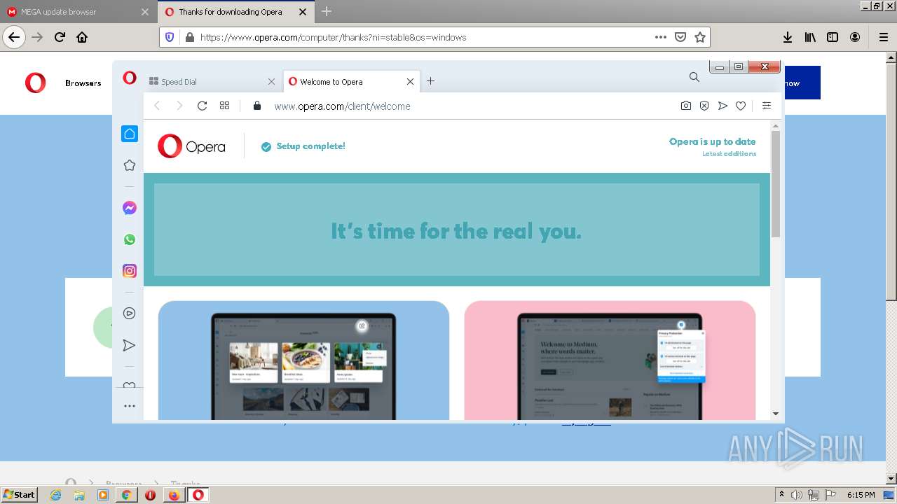897x504 pixels.
Task: Open Facebook Messenger in Opera sidebar
Action: [130, 208]
